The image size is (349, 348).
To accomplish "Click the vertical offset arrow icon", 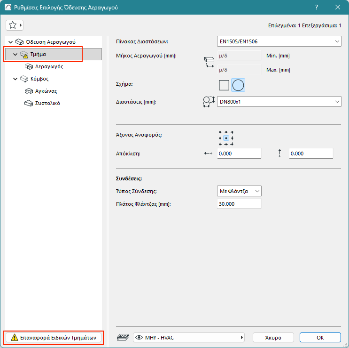I will tap(279, 153).
